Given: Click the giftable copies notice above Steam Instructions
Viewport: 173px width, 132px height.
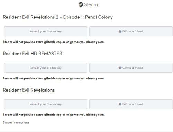Looking at the screenshot, I should point(54,115).
